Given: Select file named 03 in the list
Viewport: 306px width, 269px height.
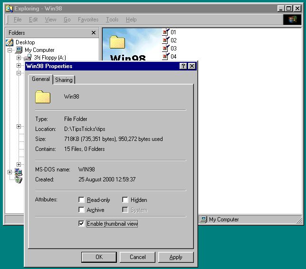Looking at the screenshot, I should coord(173,48).
